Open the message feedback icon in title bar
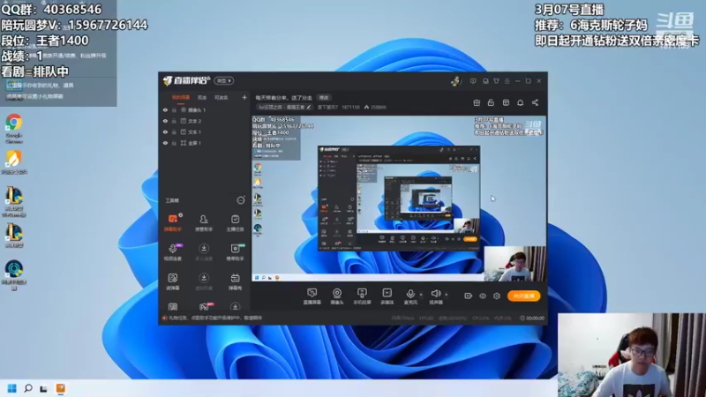The image size is (706, 397). (473, 81)
